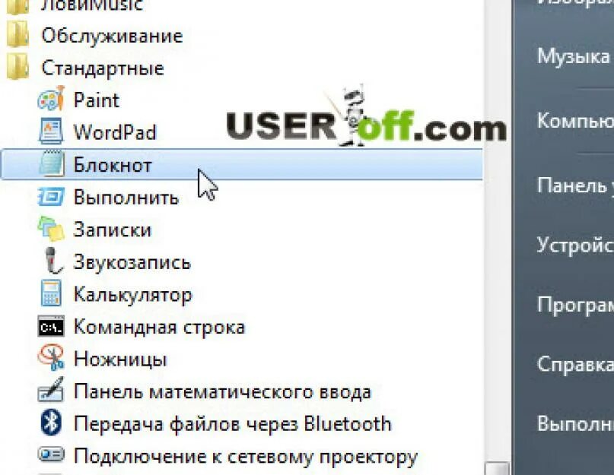Screen dimensions: 614x475
Task: Click the programs list scrollbar thumb
Action: [x=498, y=468]
